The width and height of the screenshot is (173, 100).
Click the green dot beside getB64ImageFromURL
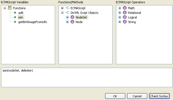point(15,22)
